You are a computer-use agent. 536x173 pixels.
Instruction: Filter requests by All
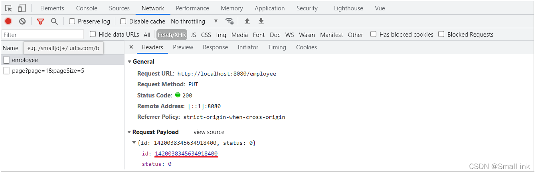[147, 35]
